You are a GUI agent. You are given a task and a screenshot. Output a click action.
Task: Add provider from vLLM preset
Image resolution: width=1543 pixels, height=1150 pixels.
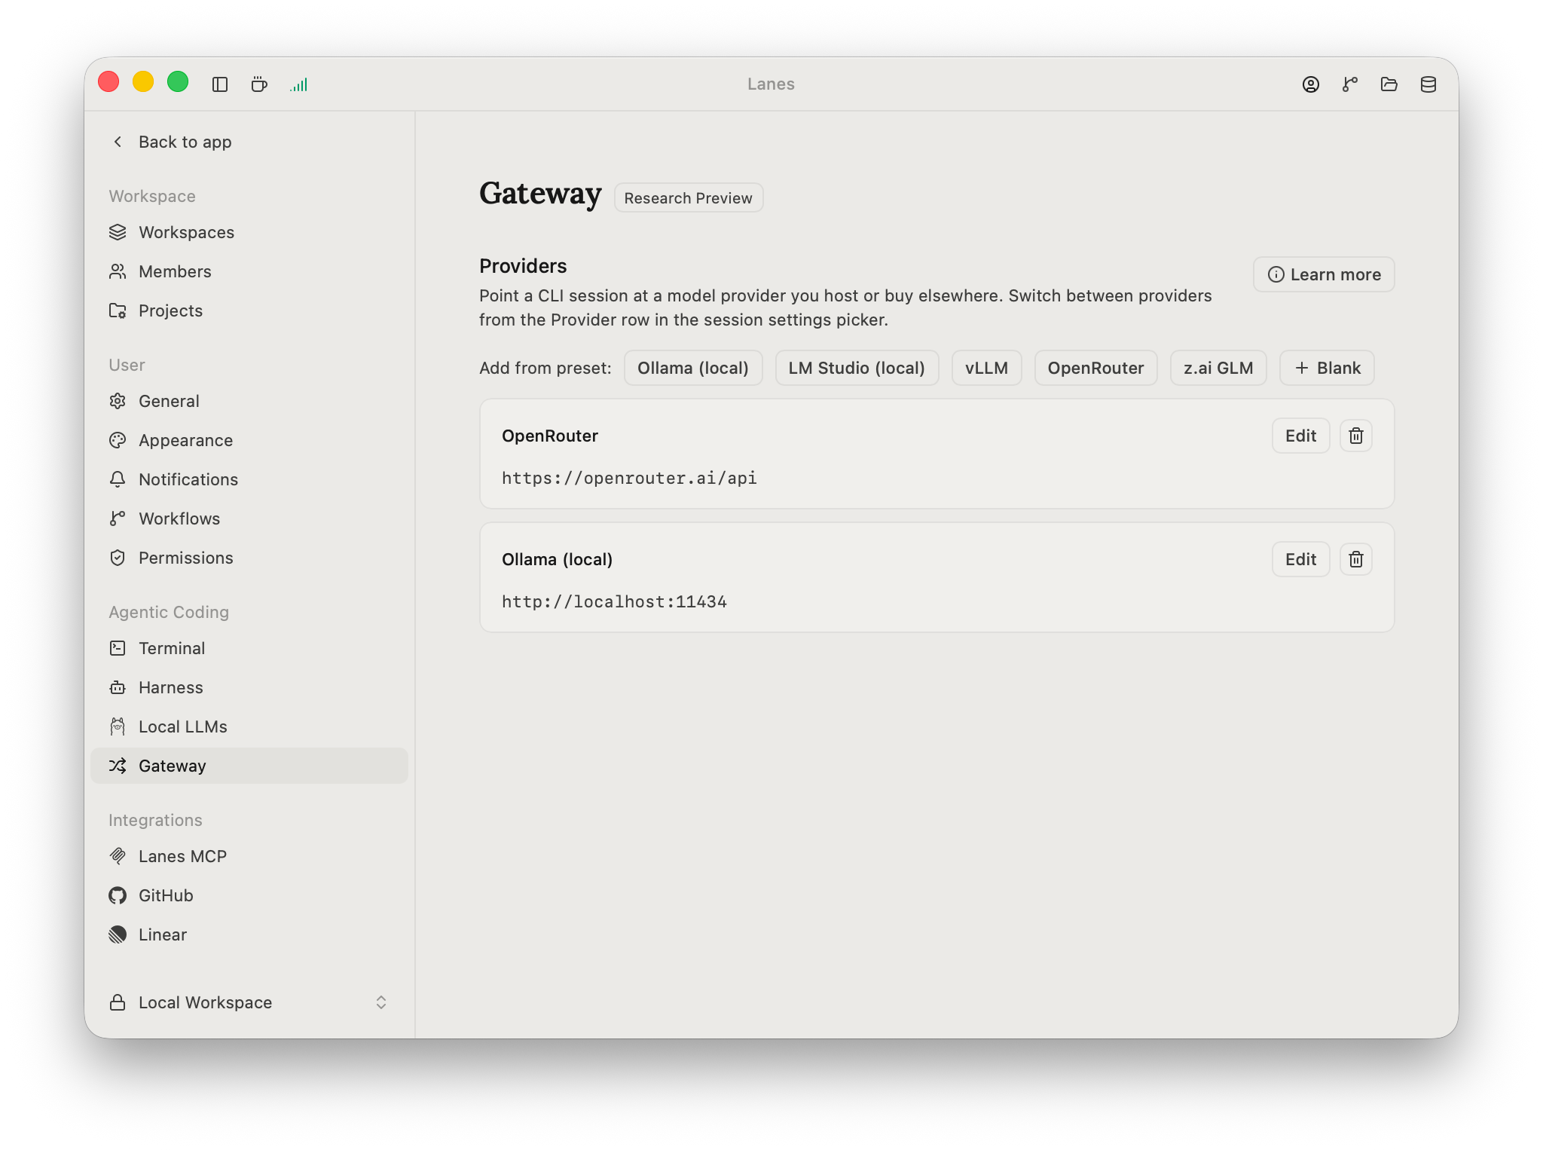(x=986, y=368)
